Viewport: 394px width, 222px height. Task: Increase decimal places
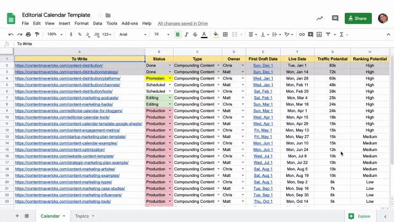point(97,35)
